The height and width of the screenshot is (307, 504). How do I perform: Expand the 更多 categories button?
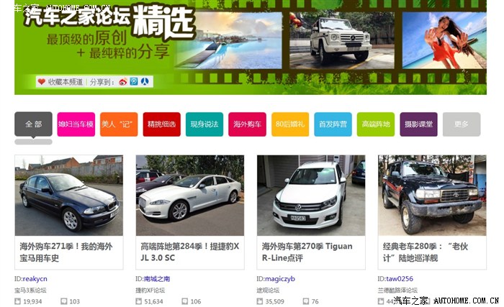coord(461,124)
